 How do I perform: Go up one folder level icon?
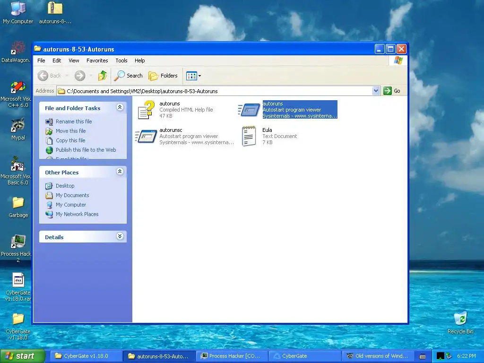click(102, 76)
